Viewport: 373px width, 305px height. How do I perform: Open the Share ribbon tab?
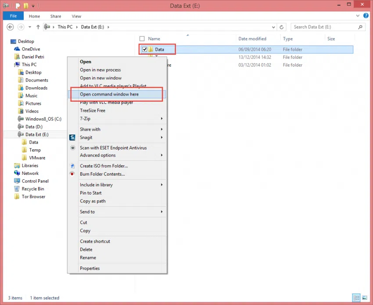(56, 16)
